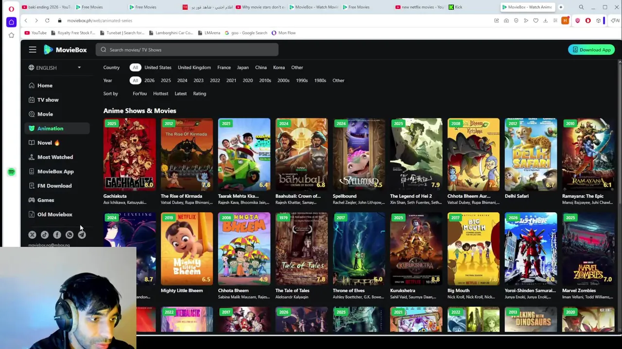The image size is (622, 349).
Task: Filter country by France
Action: tap(224, 67)
